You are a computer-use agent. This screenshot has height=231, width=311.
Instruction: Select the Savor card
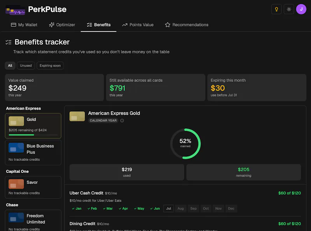click(33, 187)
